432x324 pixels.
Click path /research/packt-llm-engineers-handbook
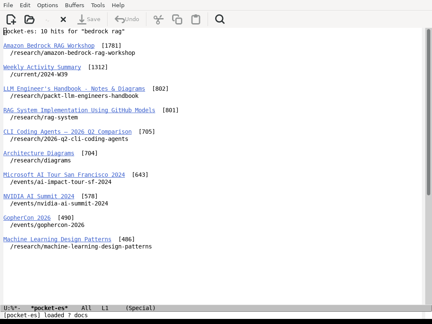tap(74, 96)
